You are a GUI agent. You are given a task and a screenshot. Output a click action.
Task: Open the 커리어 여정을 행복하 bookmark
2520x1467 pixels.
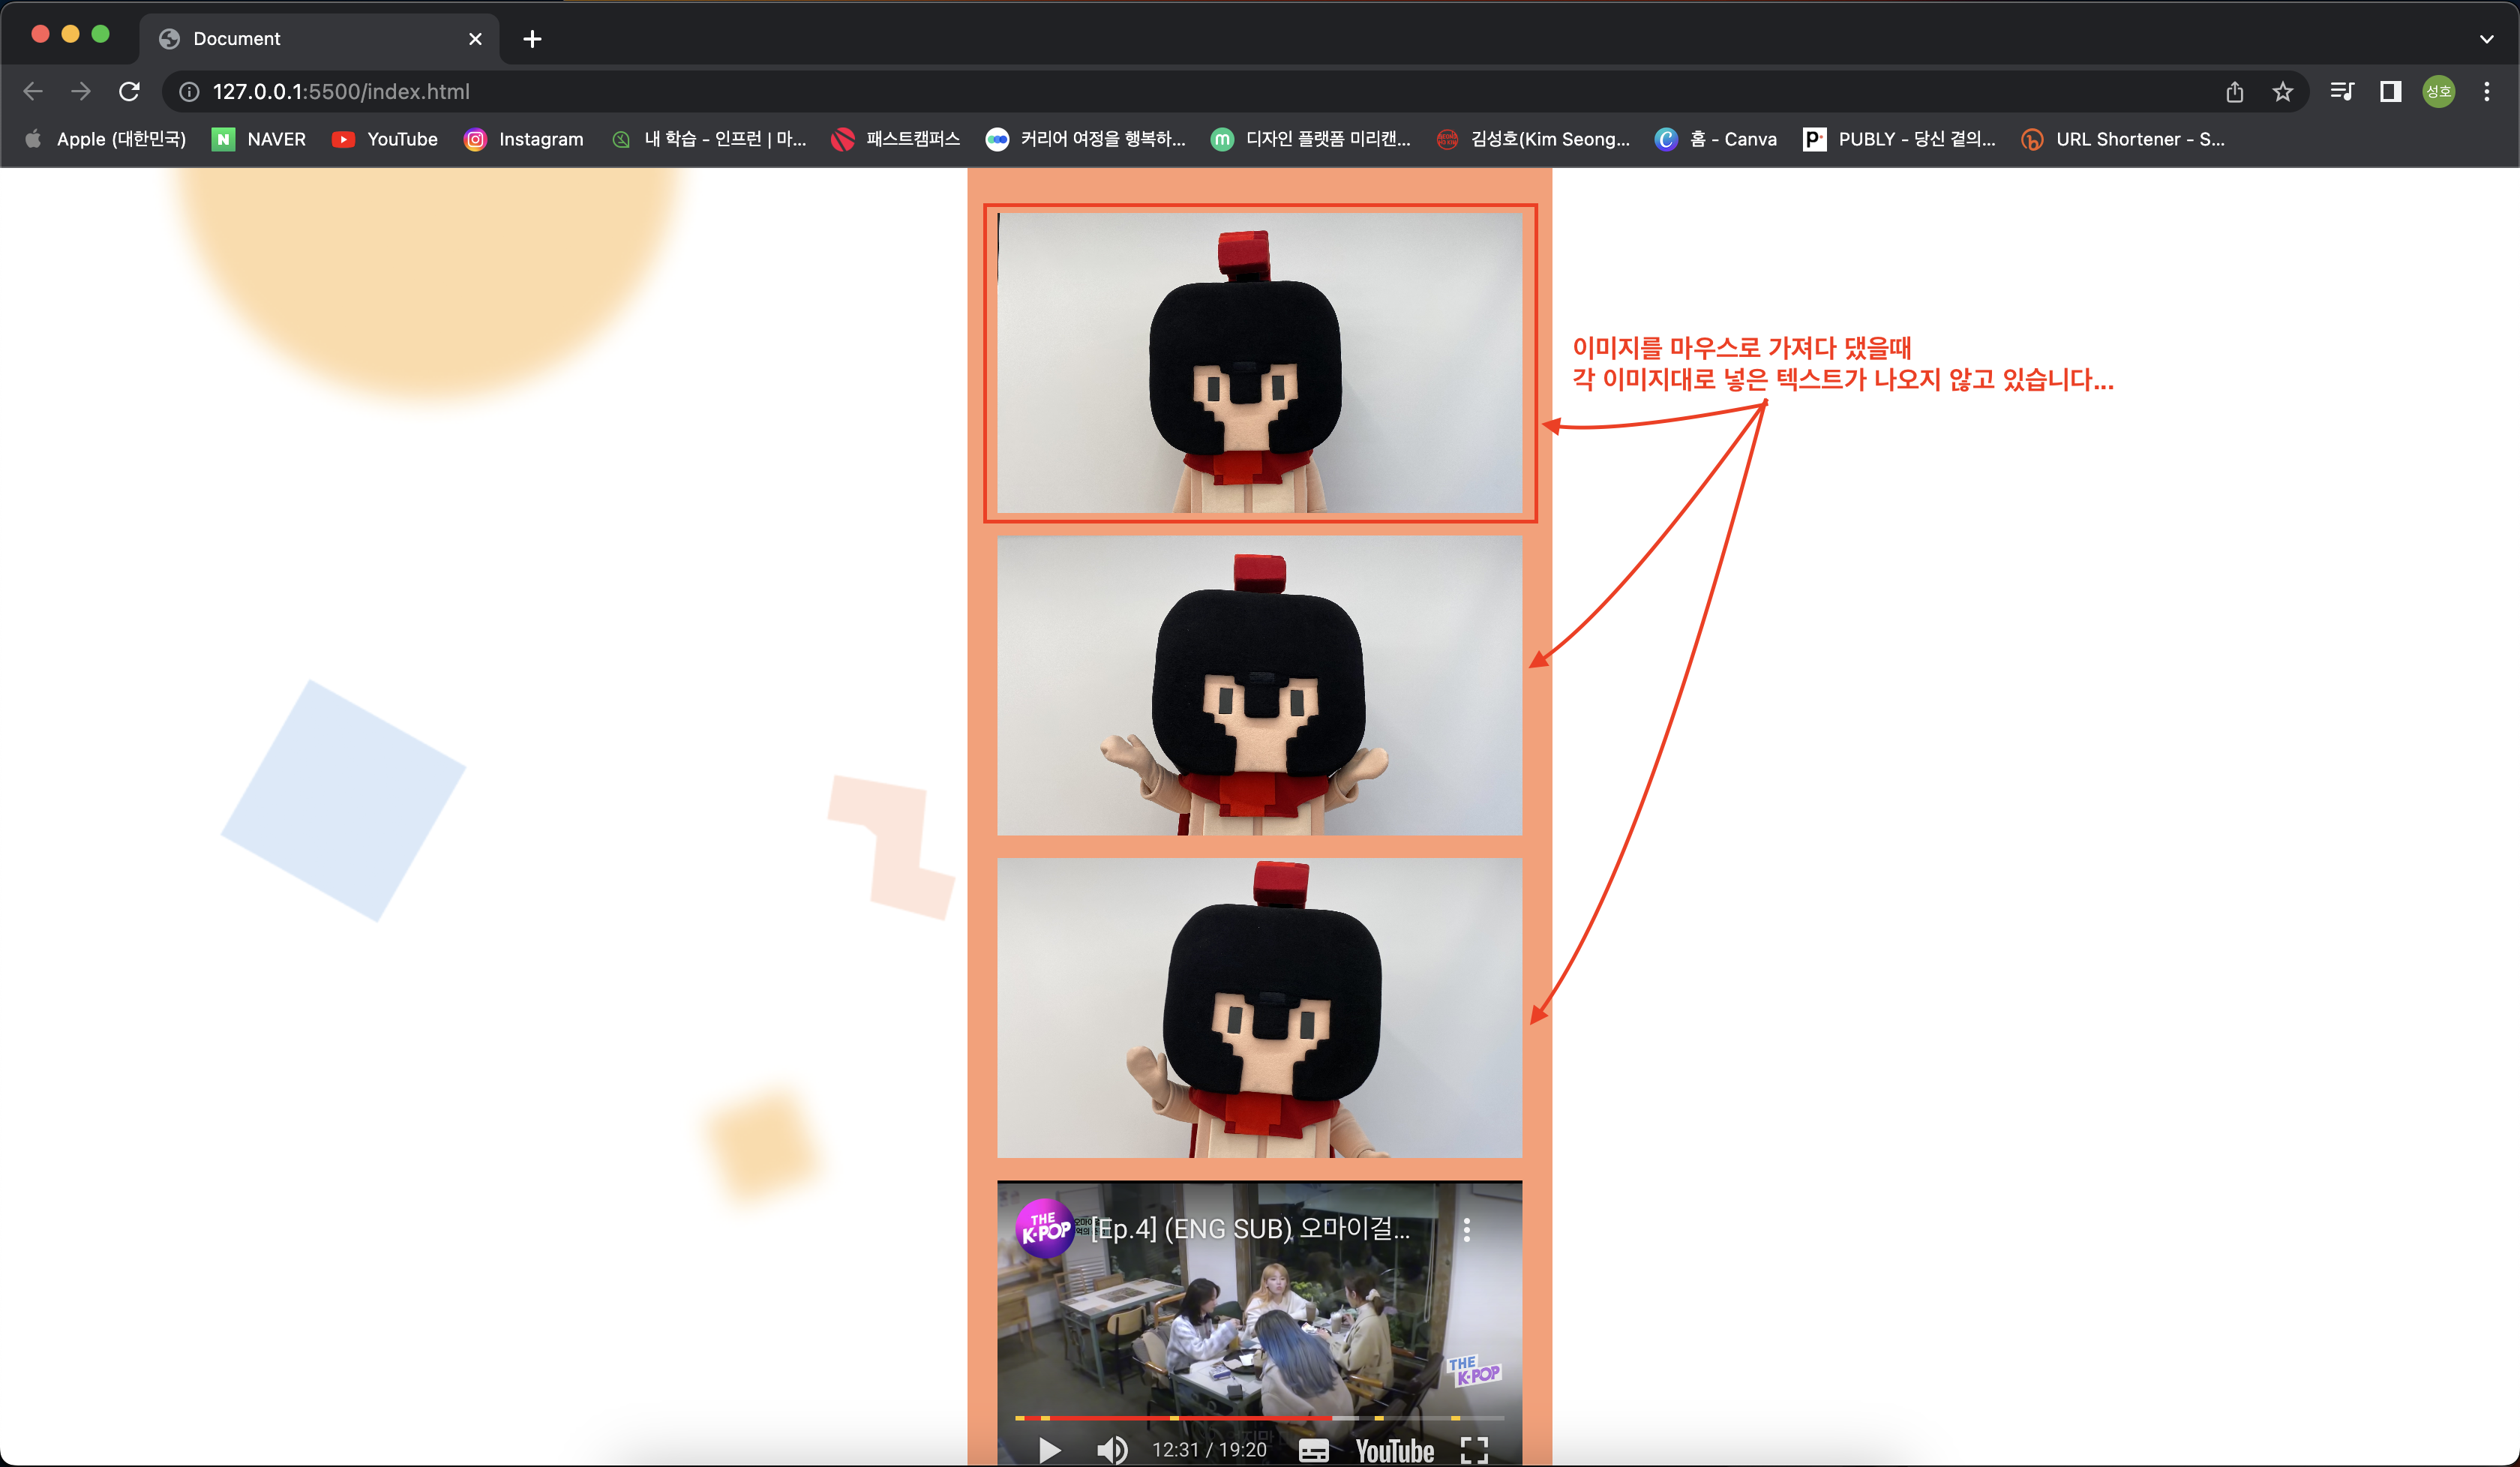1086,139
